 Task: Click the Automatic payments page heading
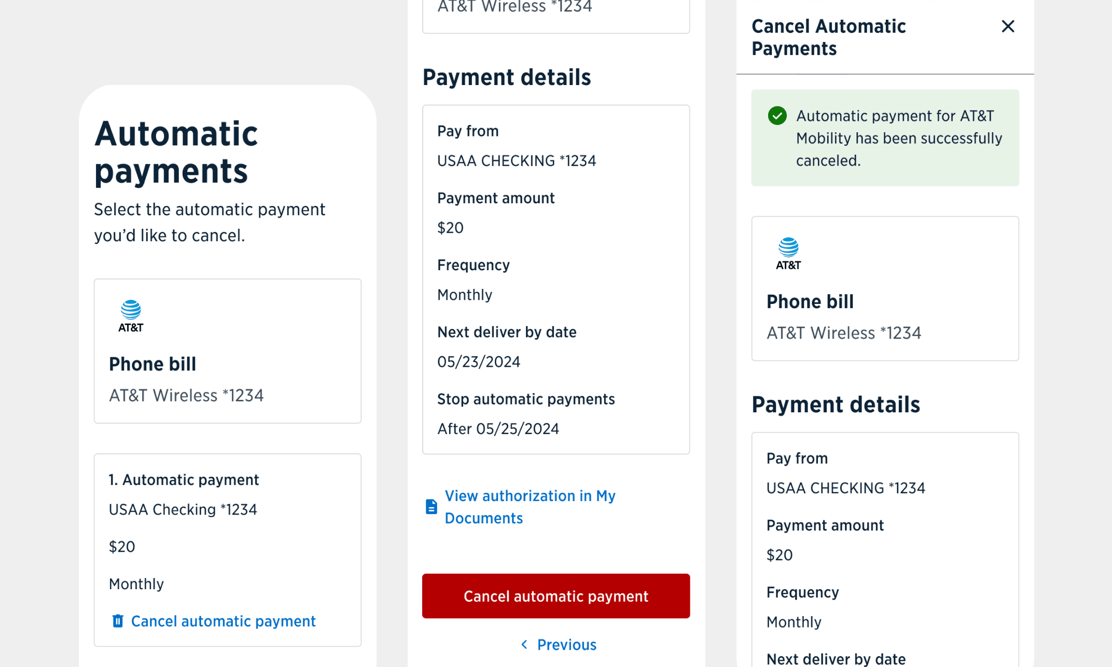point(176,151)
